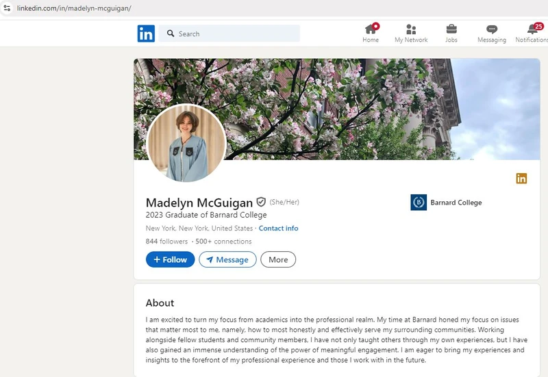Viewport: 548px width, 377px height.
Task: Click the Message button
Action: click(227, 260)
